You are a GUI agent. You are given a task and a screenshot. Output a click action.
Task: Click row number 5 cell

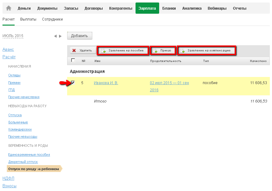[x=82, y=83]
